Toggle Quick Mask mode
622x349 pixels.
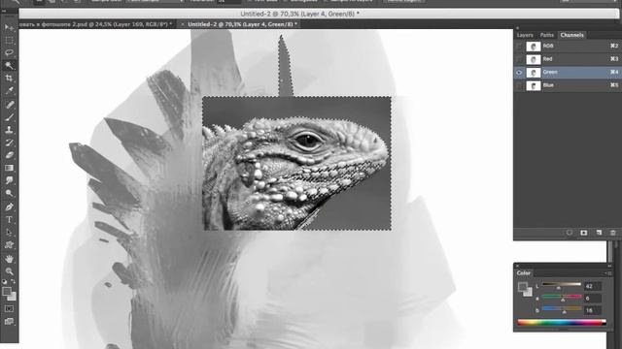[x=9, y=308]
